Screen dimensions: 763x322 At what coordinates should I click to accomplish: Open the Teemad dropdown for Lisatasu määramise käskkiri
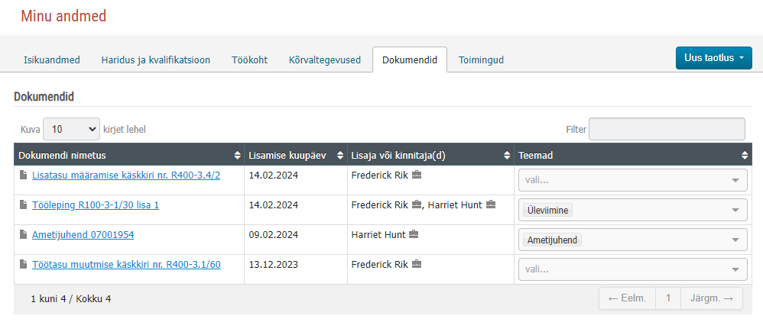pyautogui.click(x=632, y=180)
